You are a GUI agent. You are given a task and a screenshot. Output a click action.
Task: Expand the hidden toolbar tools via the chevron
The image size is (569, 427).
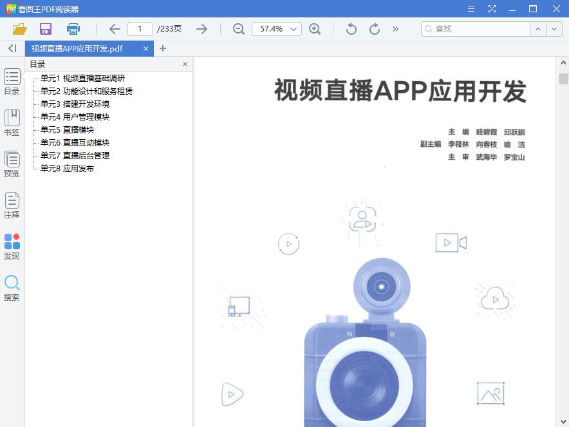point(395,28)
